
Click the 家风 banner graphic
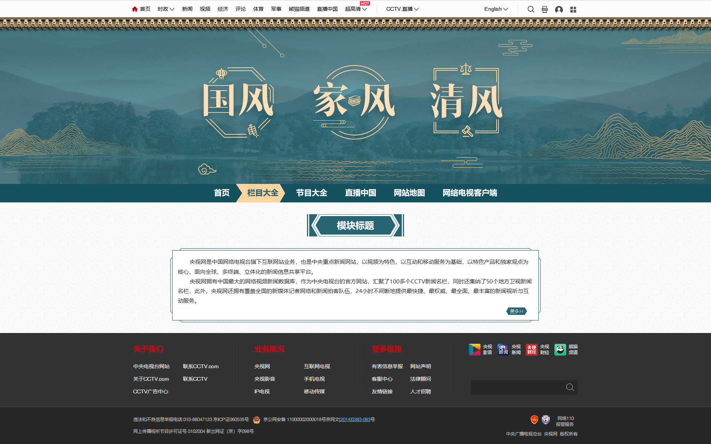point(354,102)
